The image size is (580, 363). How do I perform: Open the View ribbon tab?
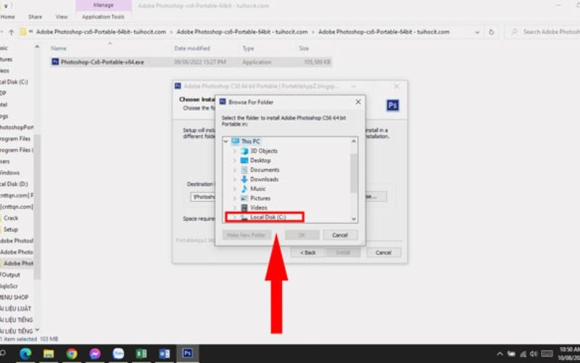(62, 17)
